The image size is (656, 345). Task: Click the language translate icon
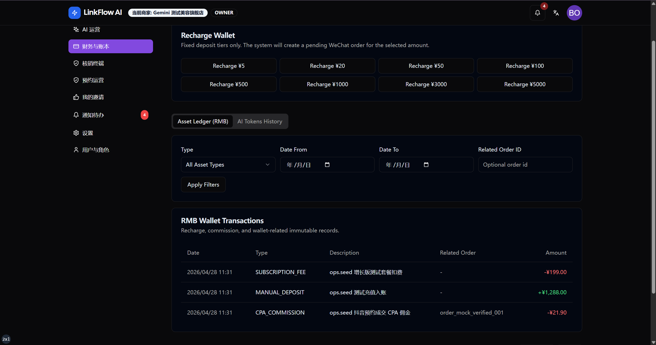(556, 13)
